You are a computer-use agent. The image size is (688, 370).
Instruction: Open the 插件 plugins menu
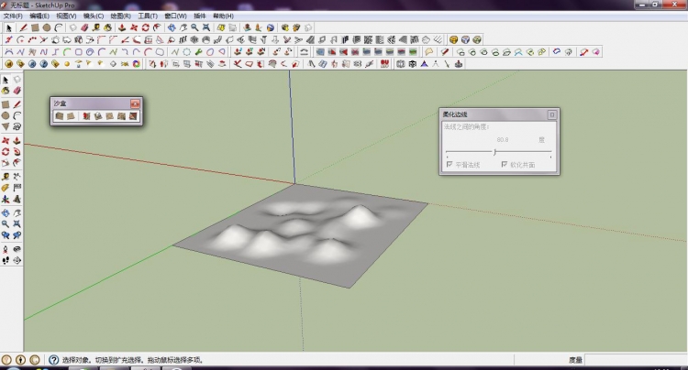pyautogui.click(x=200, y=16)
